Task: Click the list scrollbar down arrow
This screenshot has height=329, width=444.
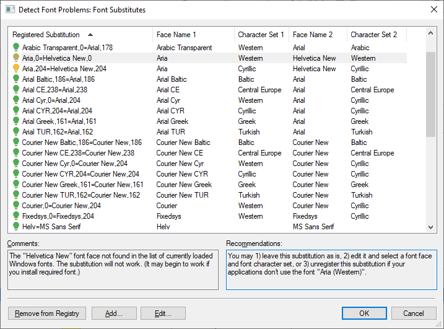Action: (431, 227)
